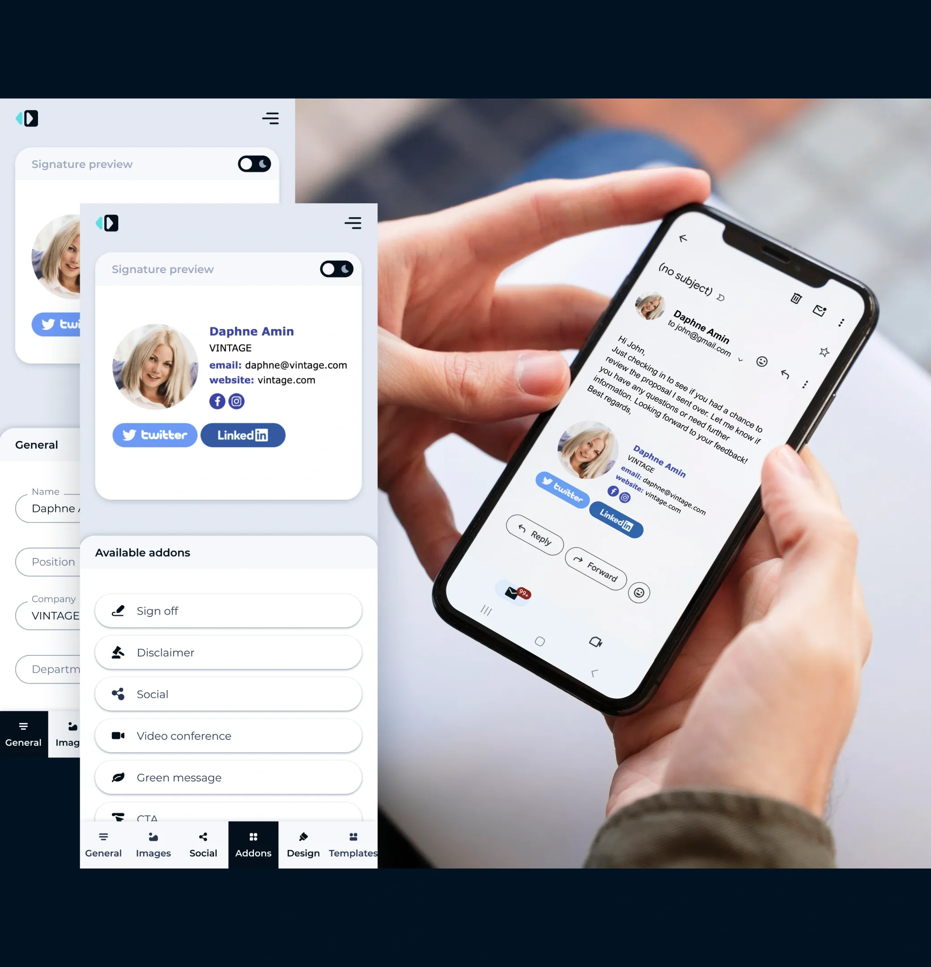This screenshot has height=967, width=931.
Task: Click the Facebook social media icon
Action: click(x=218, y=401)
